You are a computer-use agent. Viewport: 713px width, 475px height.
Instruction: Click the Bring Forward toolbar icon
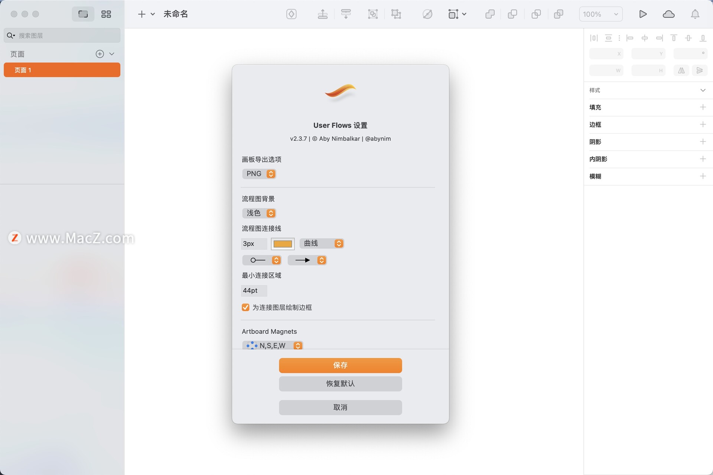pos(322,14)
